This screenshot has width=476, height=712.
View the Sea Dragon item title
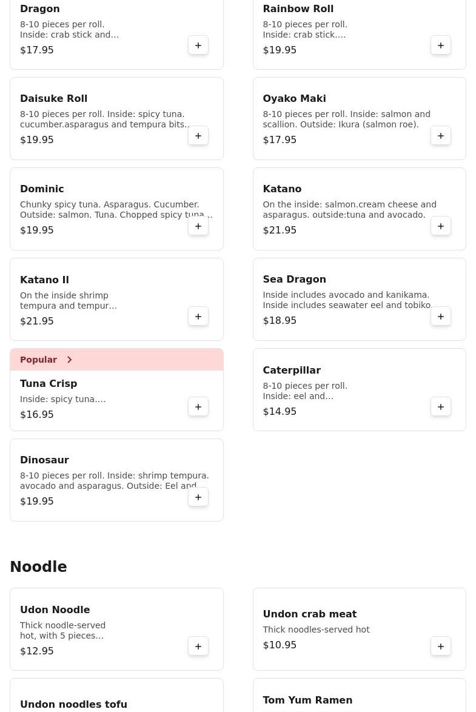click(294, 280)
